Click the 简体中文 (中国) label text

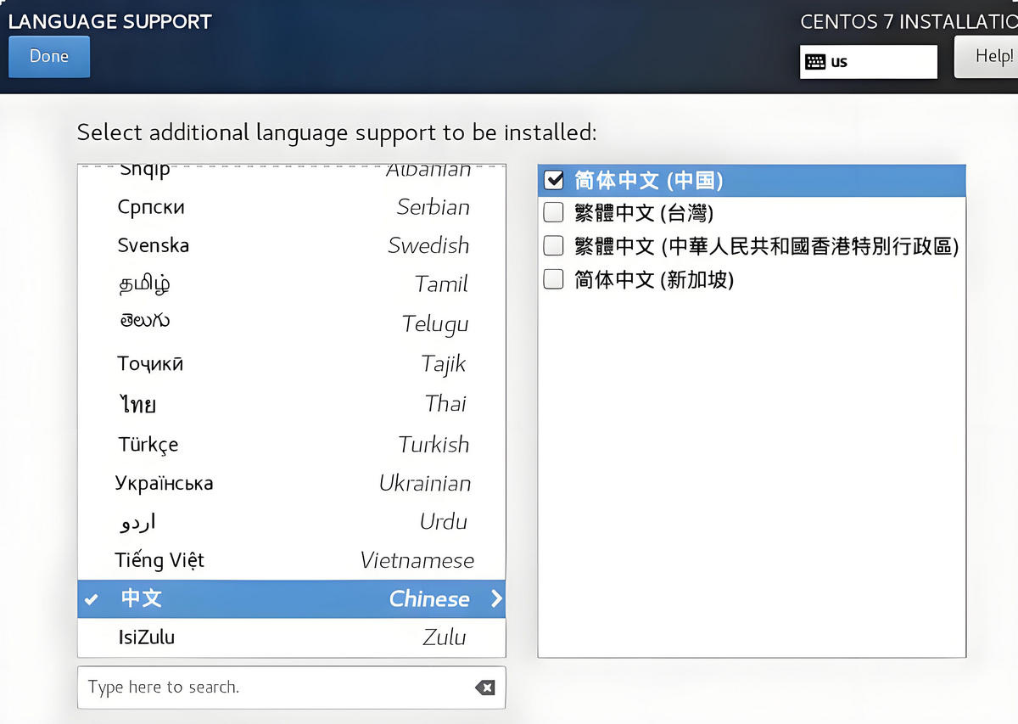pos(649,180)
